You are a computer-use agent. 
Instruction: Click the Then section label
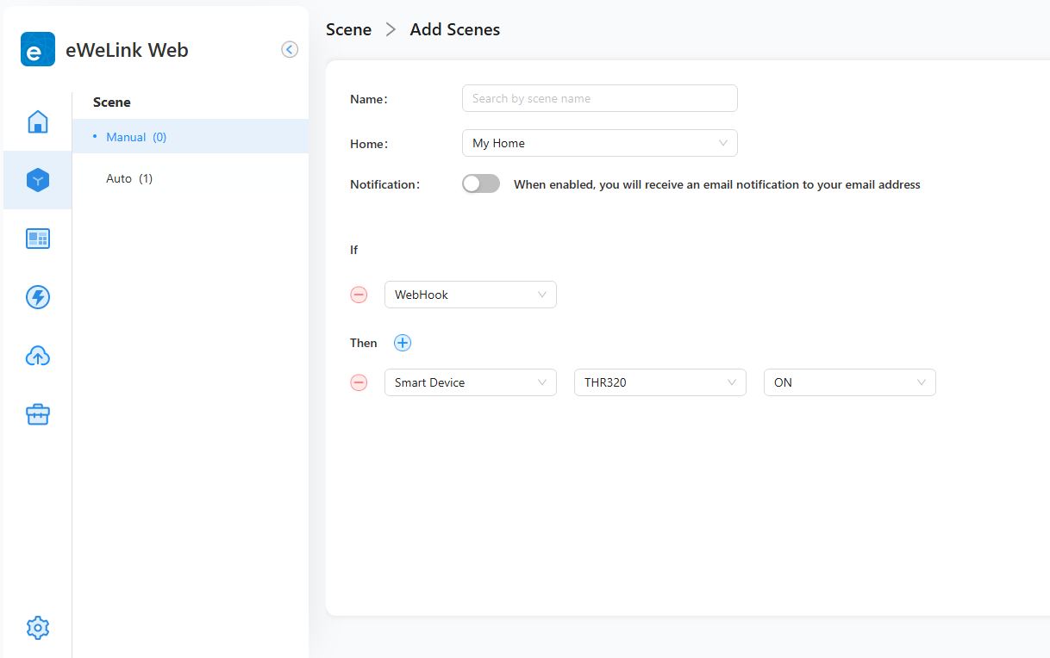(x=364, y=343)
